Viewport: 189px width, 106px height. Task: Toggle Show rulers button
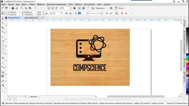(x=79, y=8)
